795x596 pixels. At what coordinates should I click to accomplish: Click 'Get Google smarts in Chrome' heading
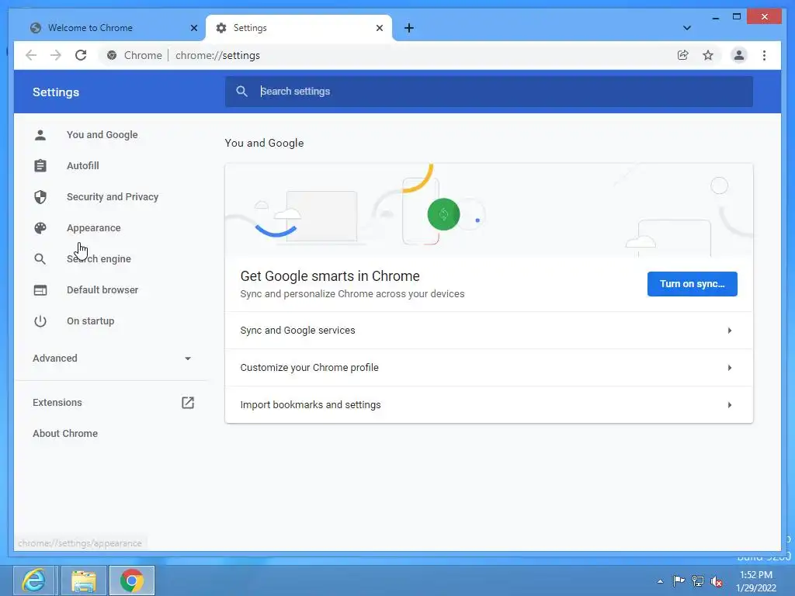click(x=330, y=276)
